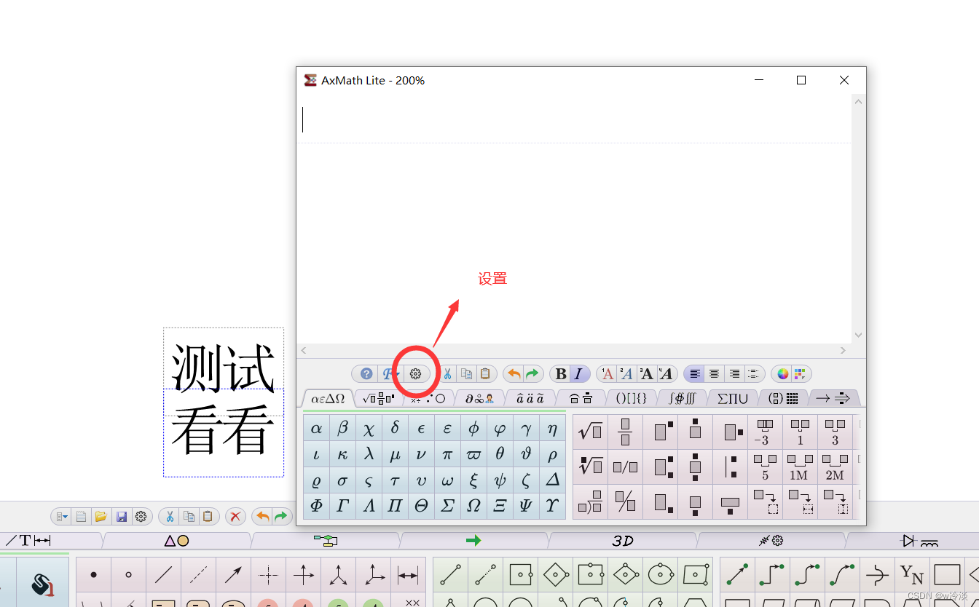
Task: Insert long division template
Action: [590, 501]
